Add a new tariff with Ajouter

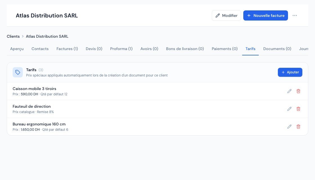[290, 72]
